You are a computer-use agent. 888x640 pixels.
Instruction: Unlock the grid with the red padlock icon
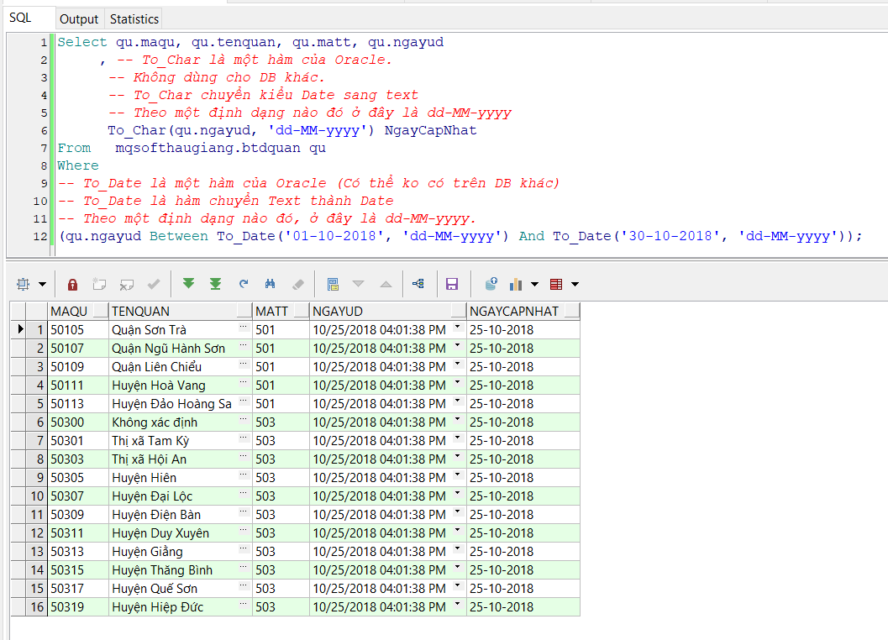tap(72, 284)
